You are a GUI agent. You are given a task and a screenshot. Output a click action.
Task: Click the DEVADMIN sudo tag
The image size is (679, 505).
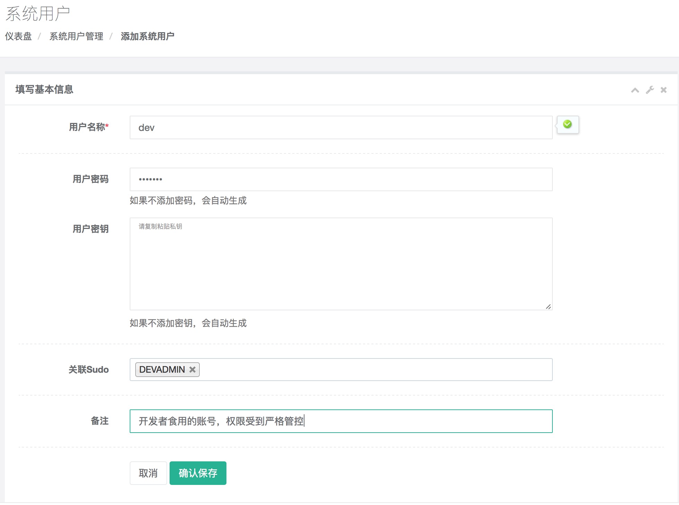[162, 370]
